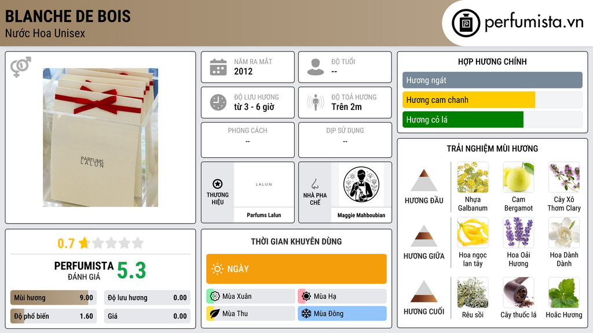This screenshot has width=593, height=333.
Task: Click the perfumista.vn perfume bottle logo icon
Action: coord(466,23)
